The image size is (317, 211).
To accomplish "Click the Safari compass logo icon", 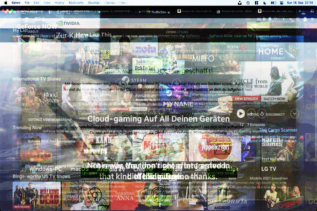I will (x=158, y=195).
